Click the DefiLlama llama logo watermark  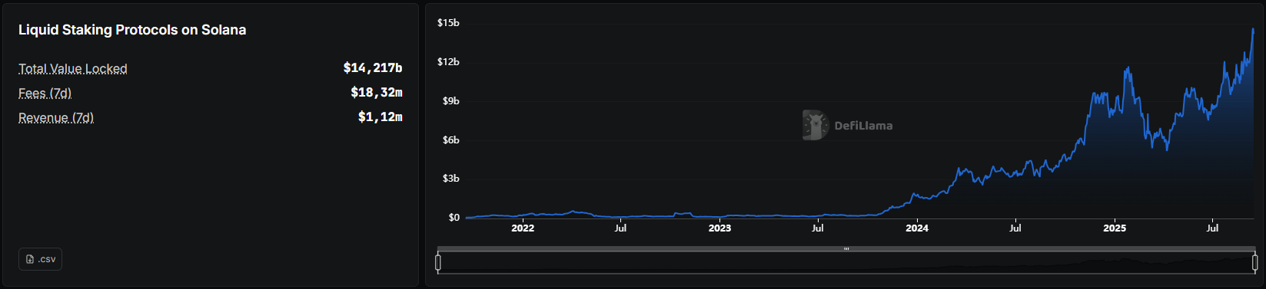point(815,125)
